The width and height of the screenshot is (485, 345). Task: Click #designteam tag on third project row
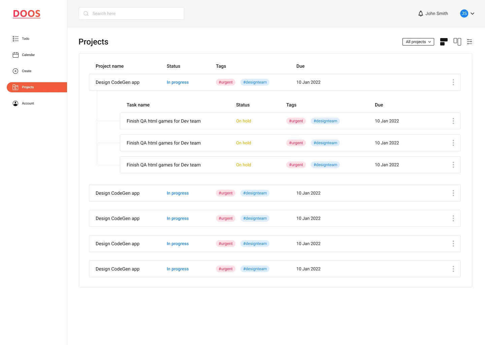255,218
